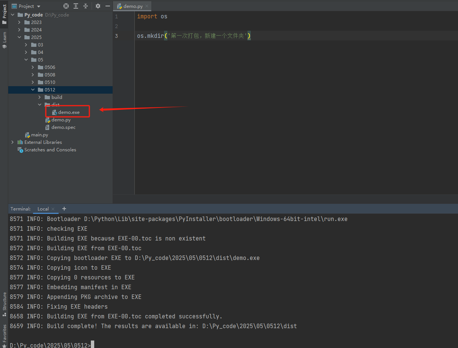Click the Scratches and Consoles icon
Image resolution: width=458 pixels, height=348 pixels.
coord(20,150)
